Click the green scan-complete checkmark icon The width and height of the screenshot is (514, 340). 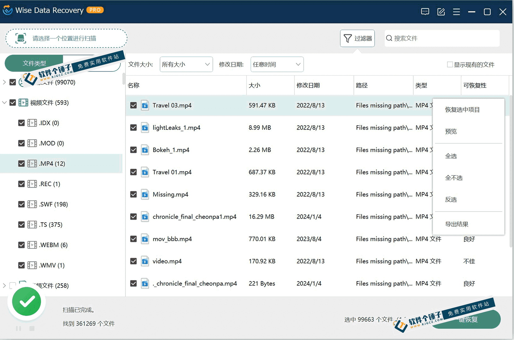(26, 301)
